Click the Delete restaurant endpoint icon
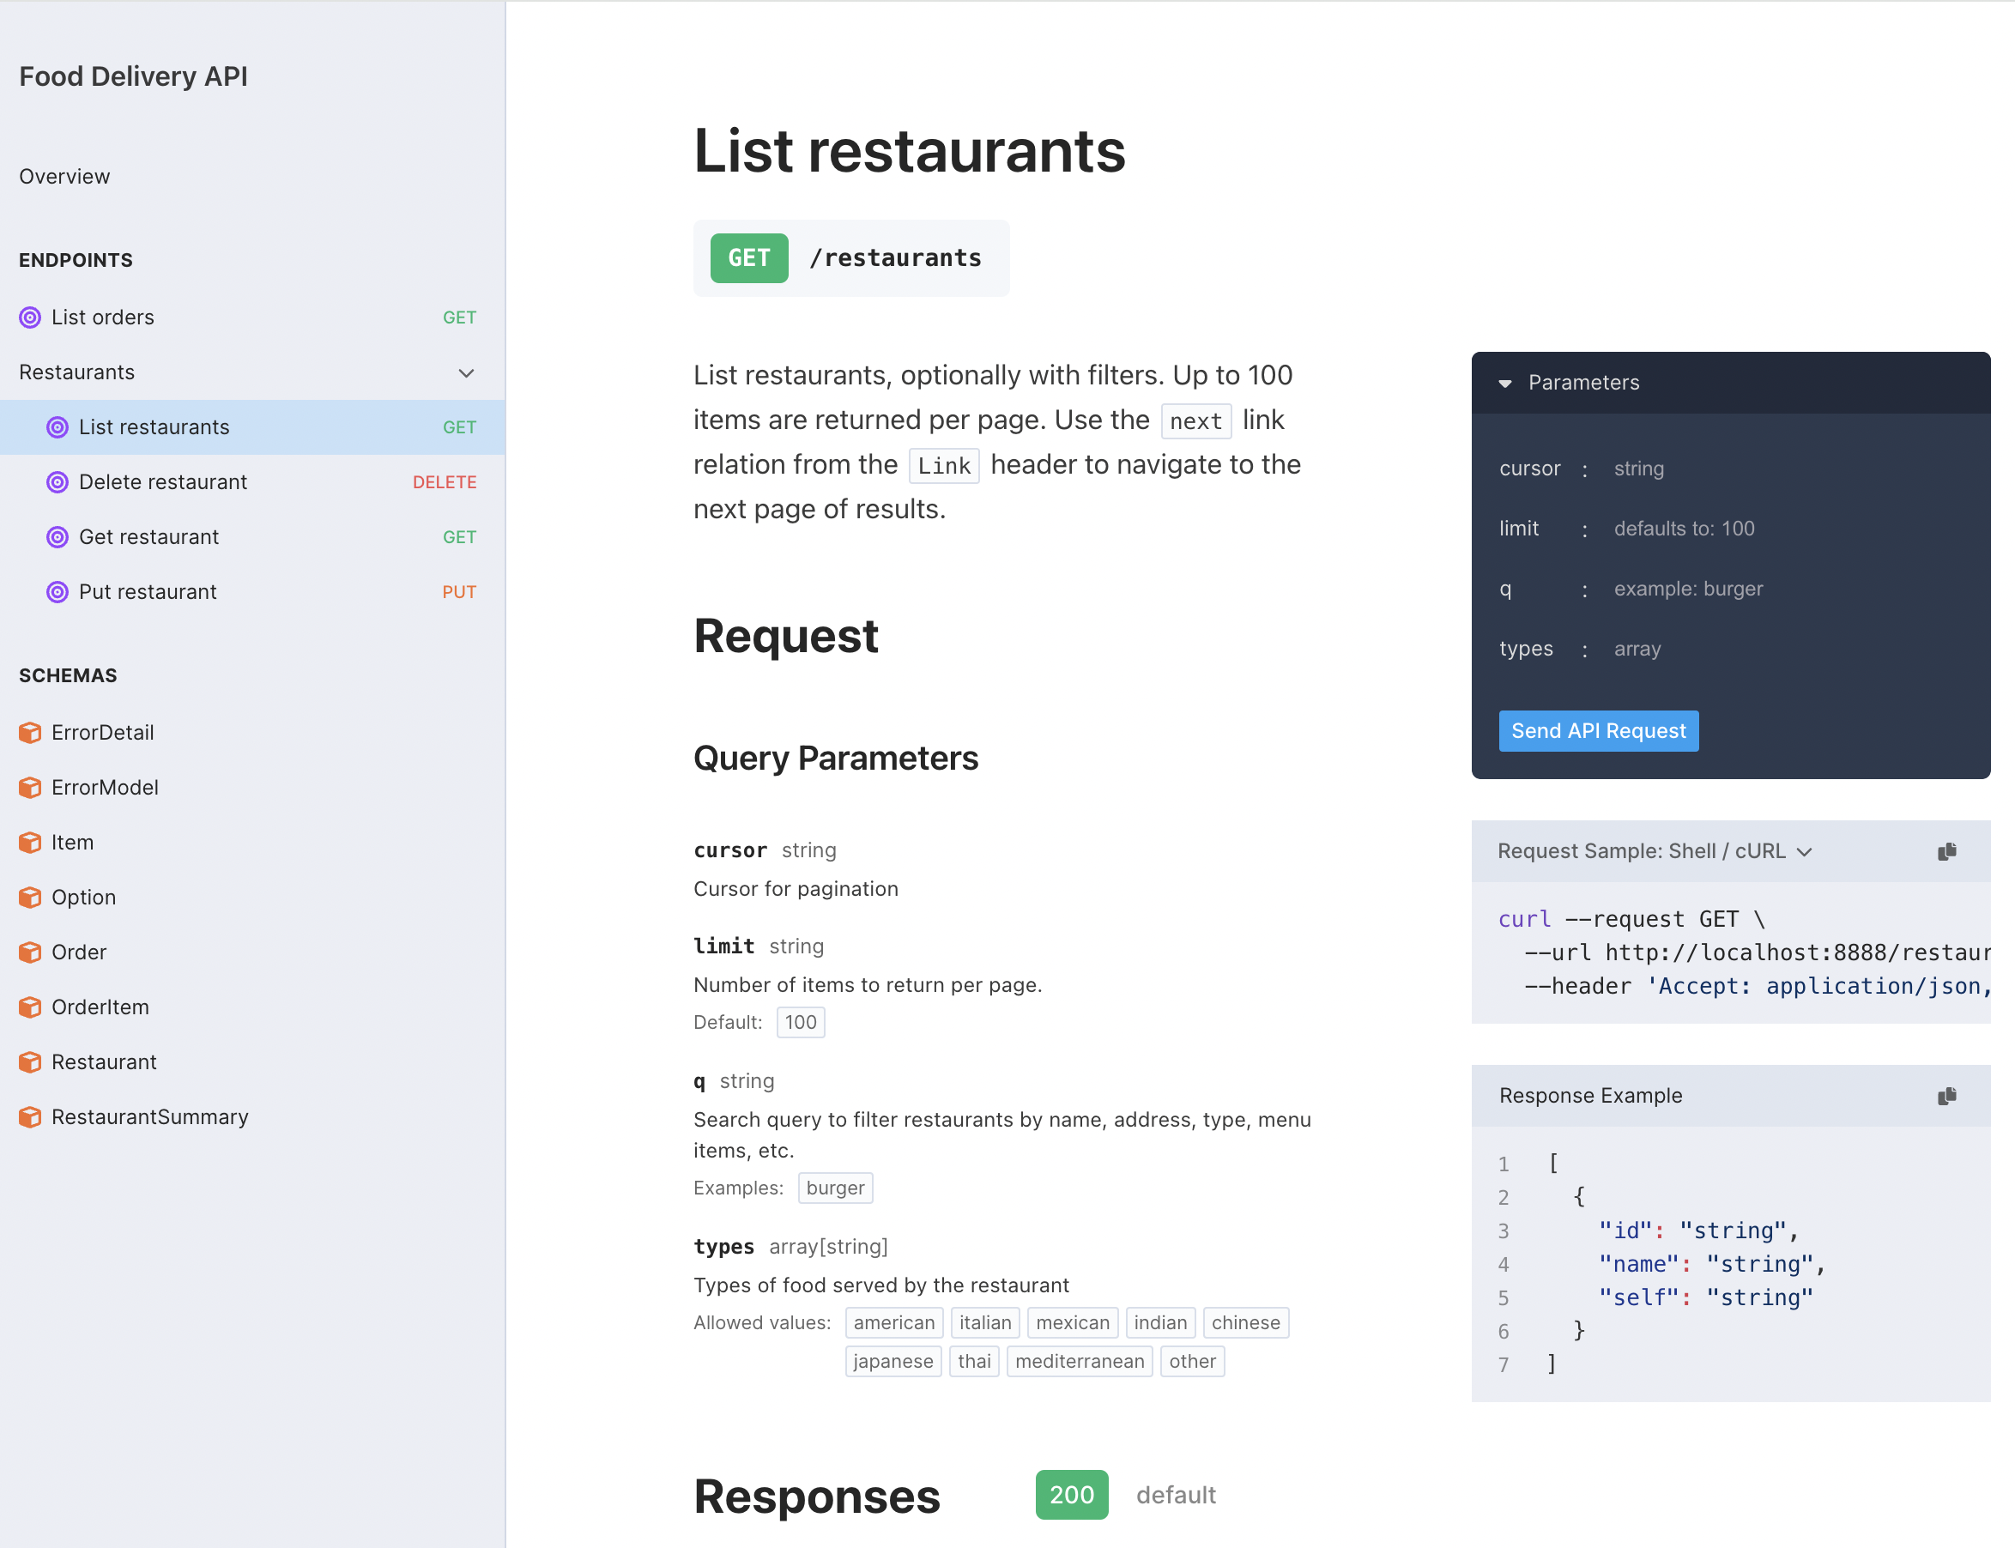This screenshot has height=1548, width=2015. (x=57, y=483)
